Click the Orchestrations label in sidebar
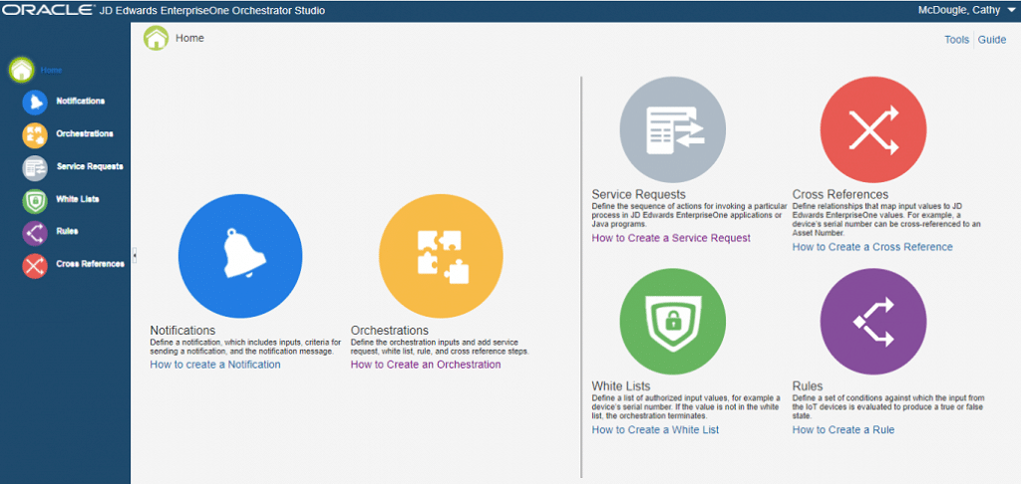 85,133
